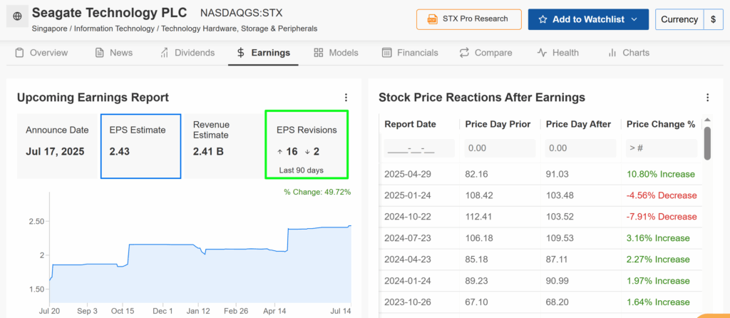
Task: Expand the Add to Watchlist dropdown arrow
Action: (634, 19)
